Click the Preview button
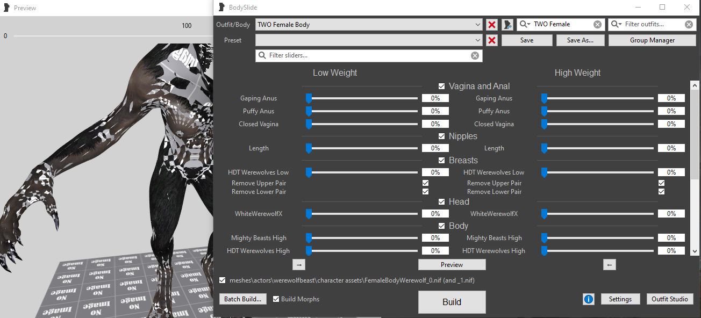The image size is (701, 318). [452, 265]
